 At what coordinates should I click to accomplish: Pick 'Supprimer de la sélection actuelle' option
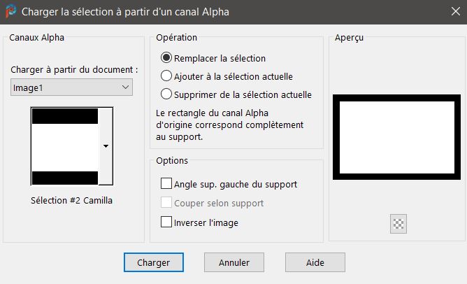pos(166,94)
